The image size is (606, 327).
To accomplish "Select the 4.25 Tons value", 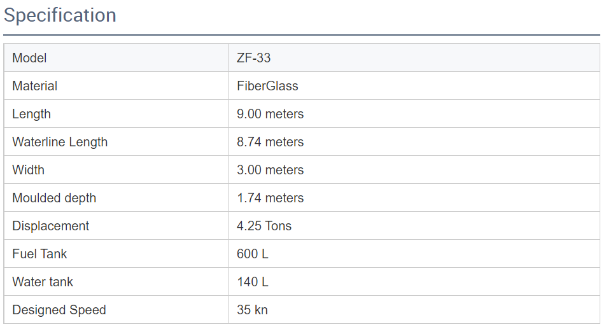I will tap(264, 226).
